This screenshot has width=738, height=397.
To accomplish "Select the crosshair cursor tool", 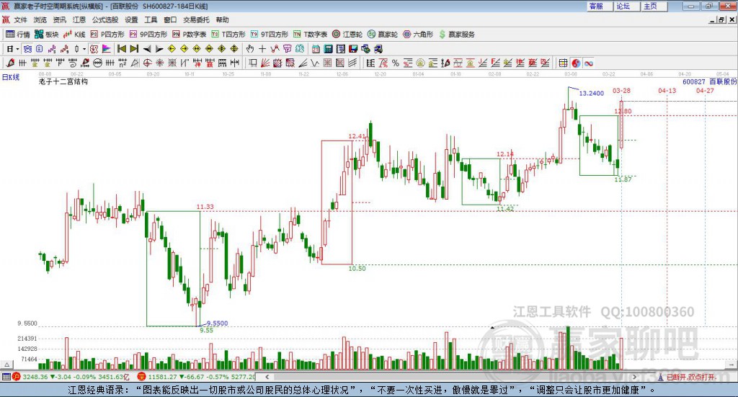I will (262, 49).
